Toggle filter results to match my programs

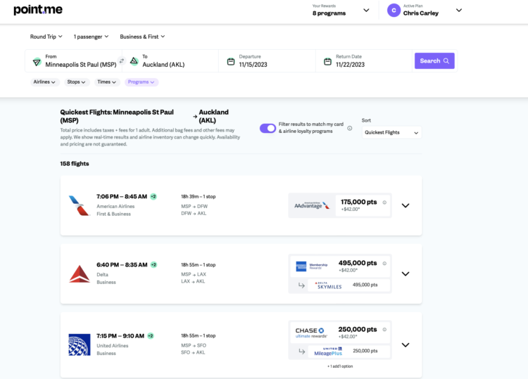[268, 128]
